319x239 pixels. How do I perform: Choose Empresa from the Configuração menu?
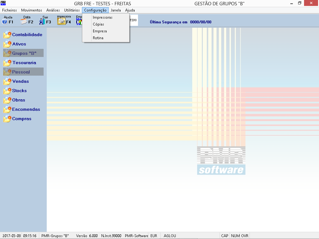point(106,31)
